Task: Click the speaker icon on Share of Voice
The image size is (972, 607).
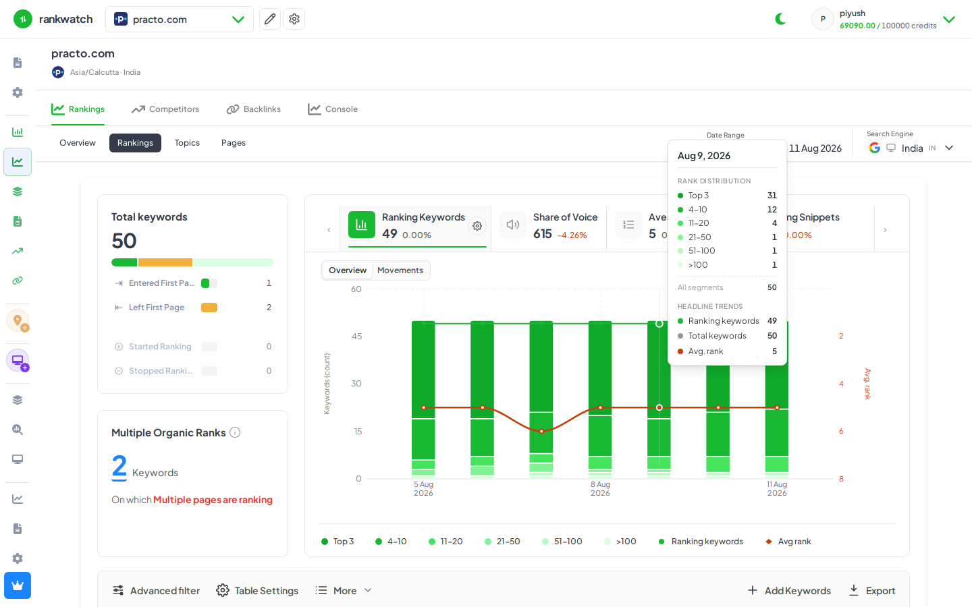Action: (x=513, y=225)
